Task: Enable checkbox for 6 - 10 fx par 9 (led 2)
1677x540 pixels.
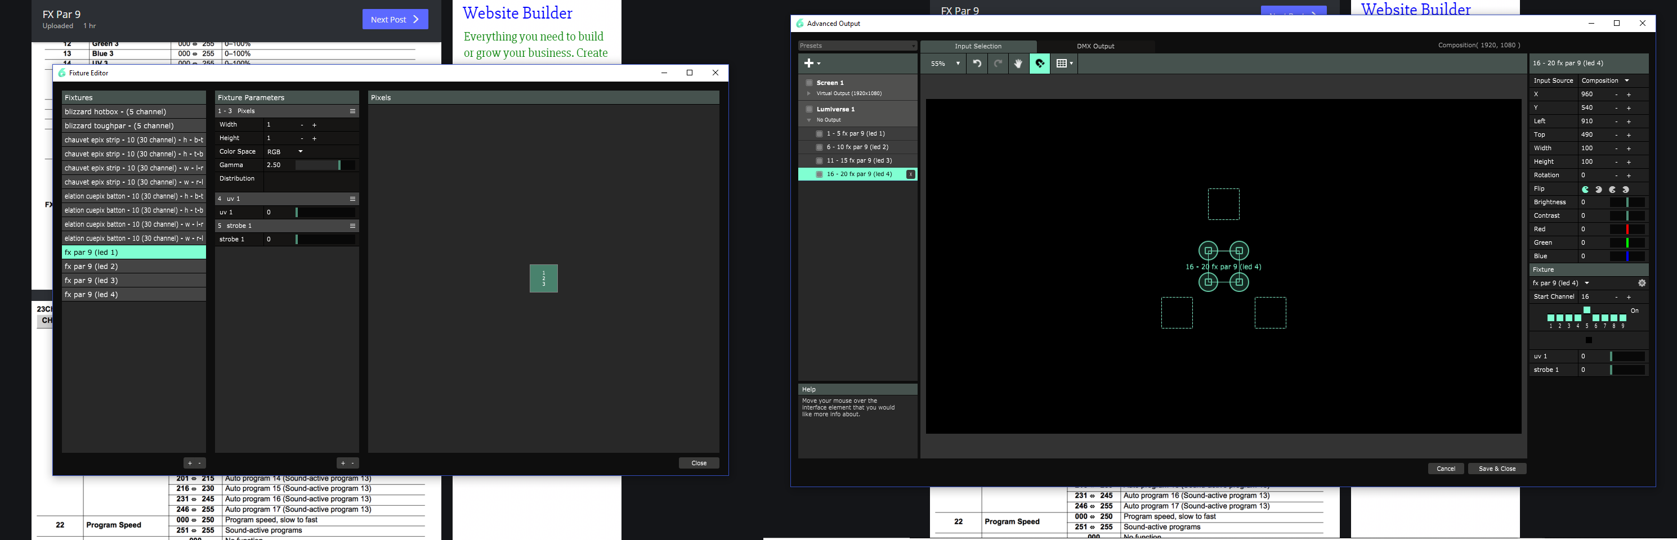Action: click(819, 147)
